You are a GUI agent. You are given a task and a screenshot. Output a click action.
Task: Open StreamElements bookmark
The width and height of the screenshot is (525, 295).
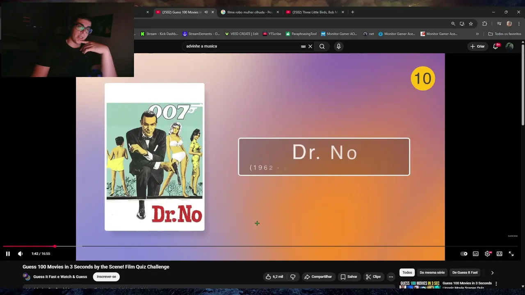click(x=201, y=34)
